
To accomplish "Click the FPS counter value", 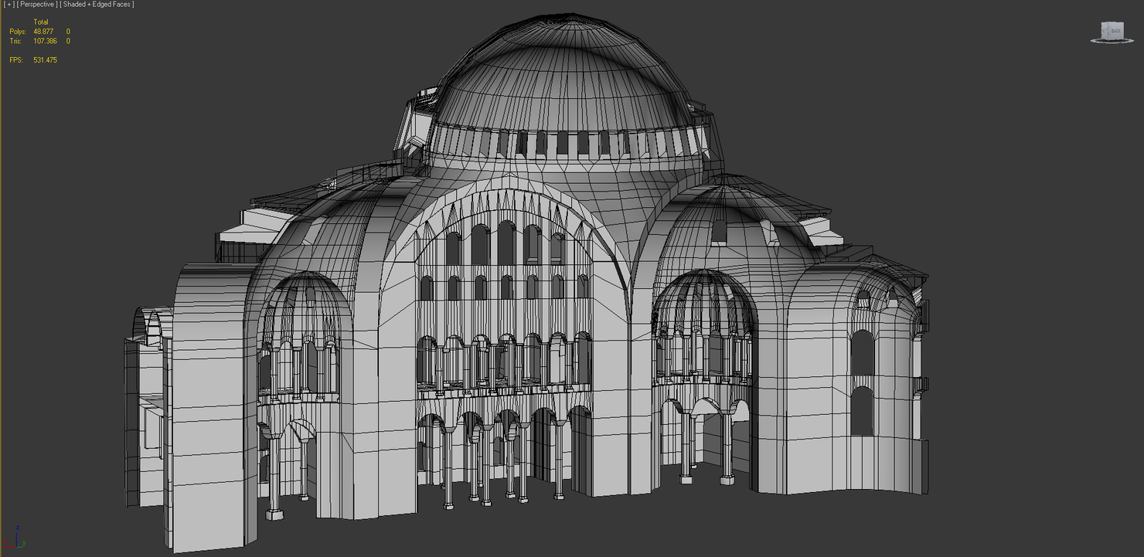I will (x=44, y=59).
